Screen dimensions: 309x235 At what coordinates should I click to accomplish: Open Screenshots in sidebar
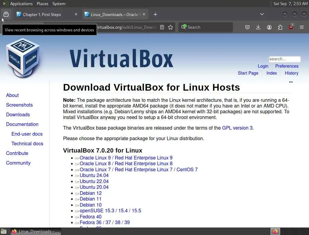[x=19, y=105]
